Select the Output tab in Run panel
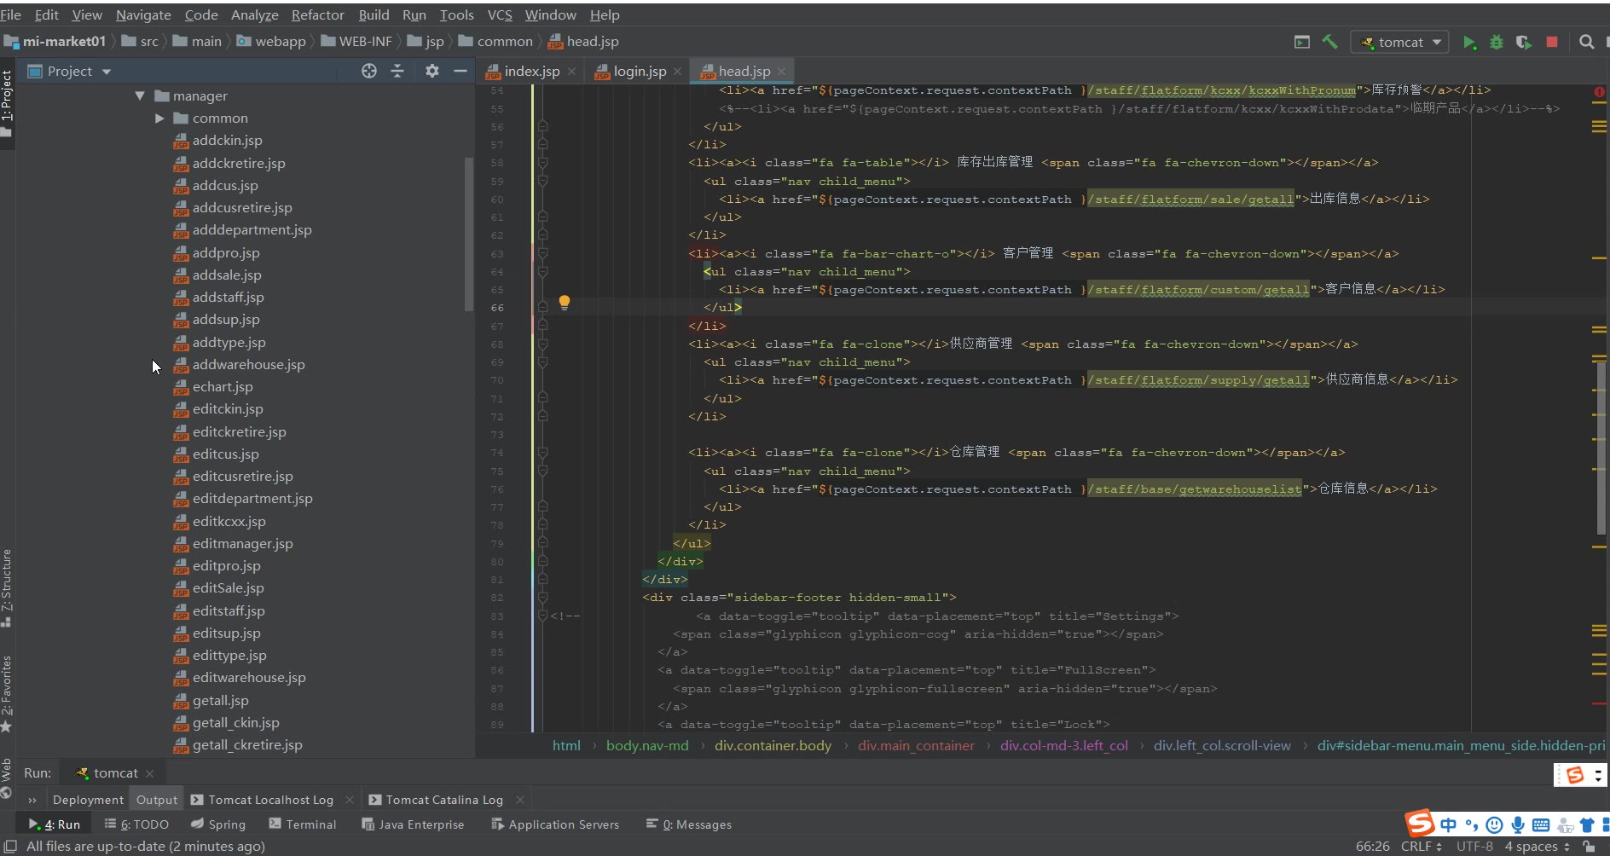The height and width of the screenshot is (856, 1610). point(157,800)
